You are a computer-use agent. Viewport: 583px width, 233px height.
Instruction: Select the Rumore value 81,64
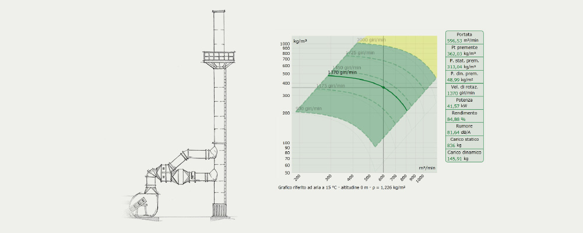click(453, 132)
